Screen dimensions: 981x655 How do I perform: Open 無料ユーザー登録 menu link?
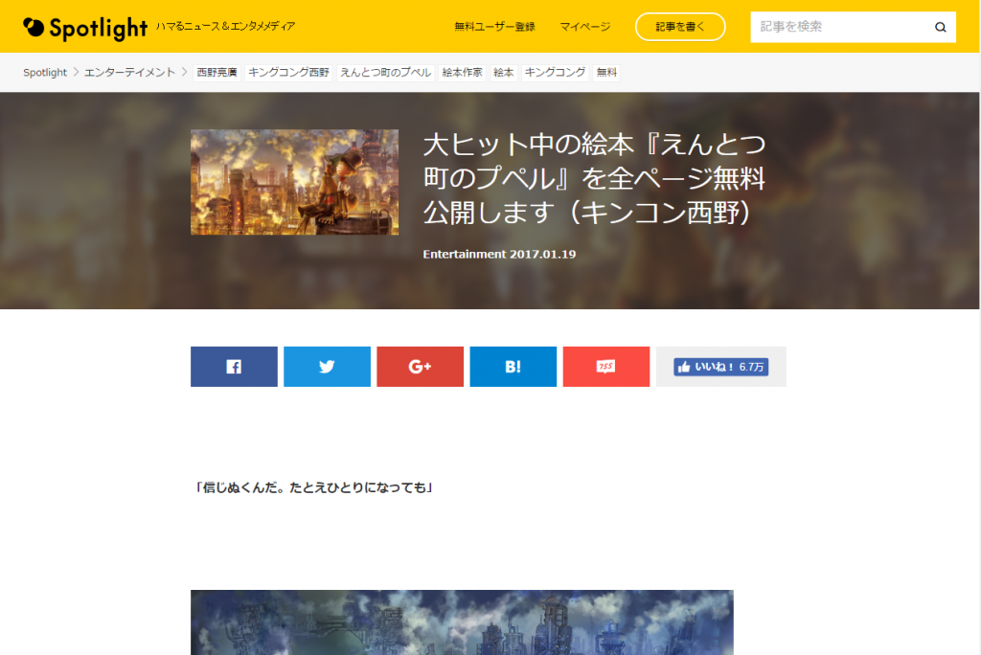[495, 27]
